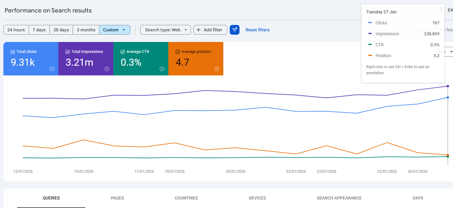The image size is (453, 208).
Task: Open help icon on Average position card
Action: coord(217,69)
